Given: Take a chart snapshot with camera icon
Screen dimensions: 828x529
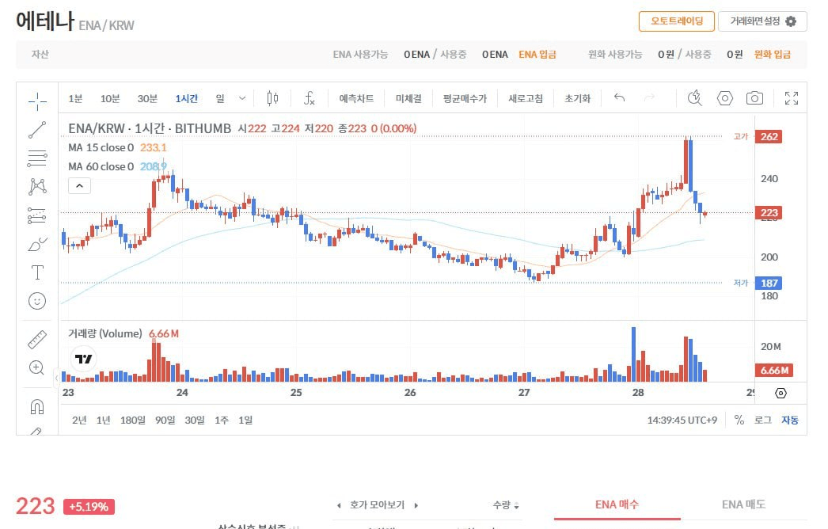Looking at the screenshot, I should pyautogui.click(x=754, y=97).
